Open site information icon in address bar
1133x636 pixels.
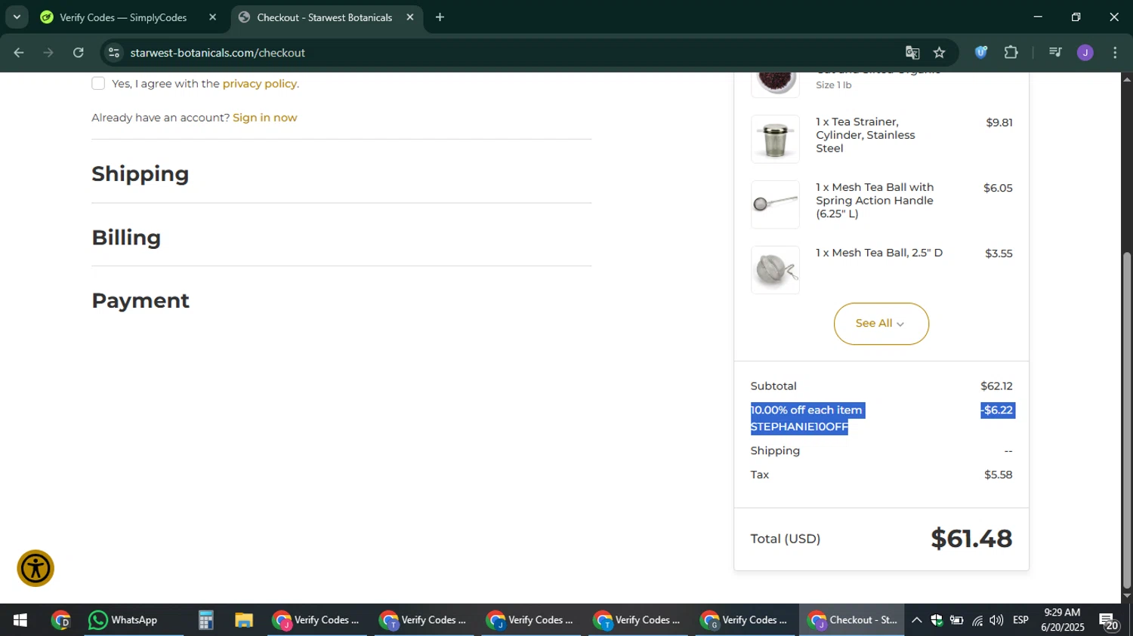[x=114, y=53]
